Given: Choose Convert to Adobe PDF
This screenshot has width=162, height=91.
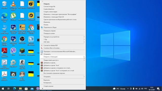Looking at the screenshot, I should 63,45.
